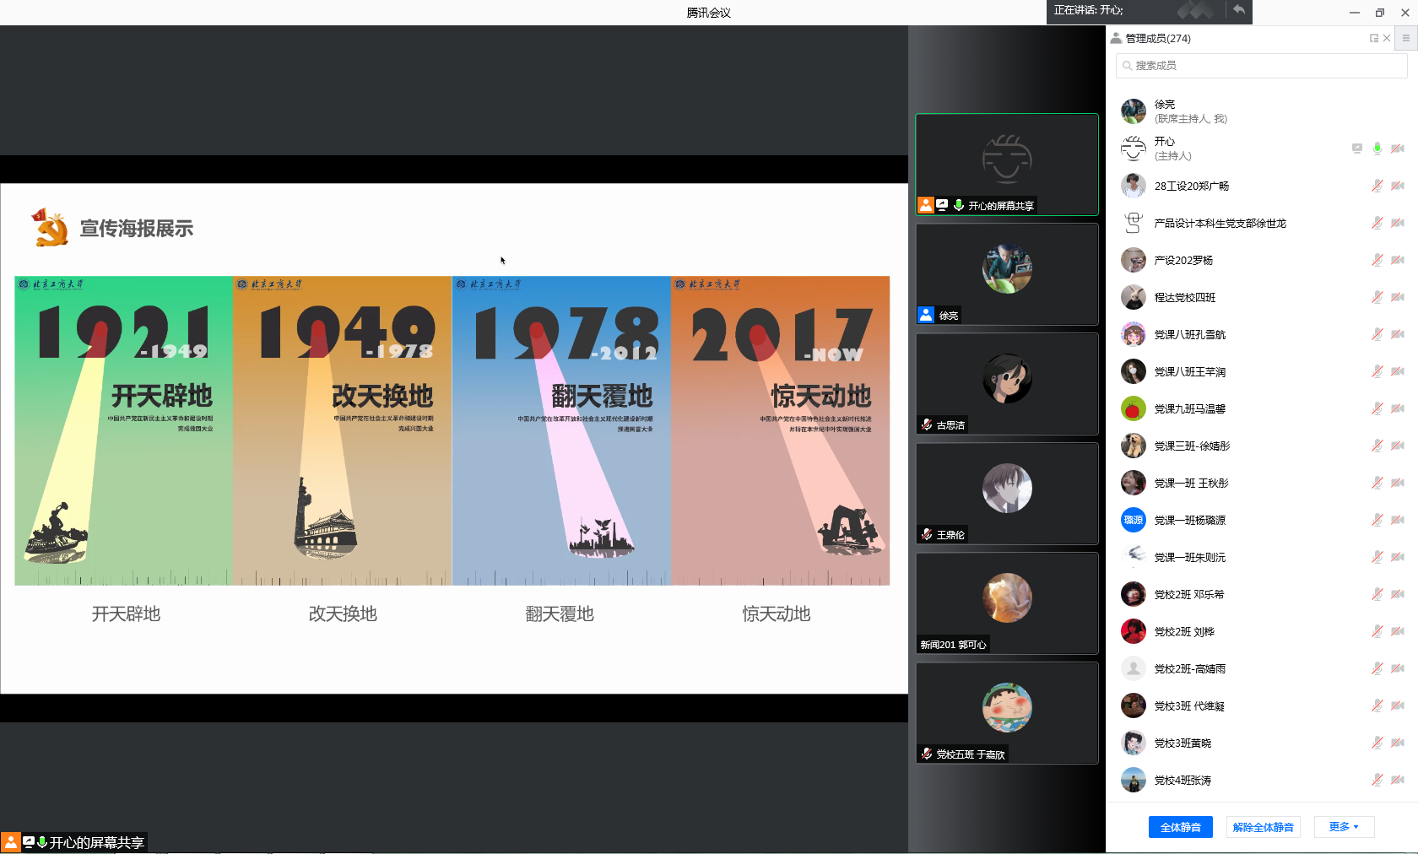Select the 新闻201 郭可心 video tile
This screenshot has width=1418, height=854.
(x=1006, y=603)
